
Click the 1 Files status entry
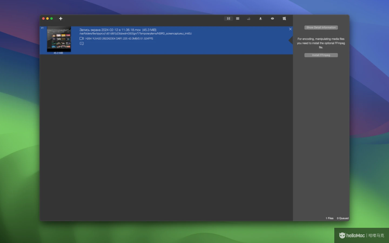coord(329,218)
